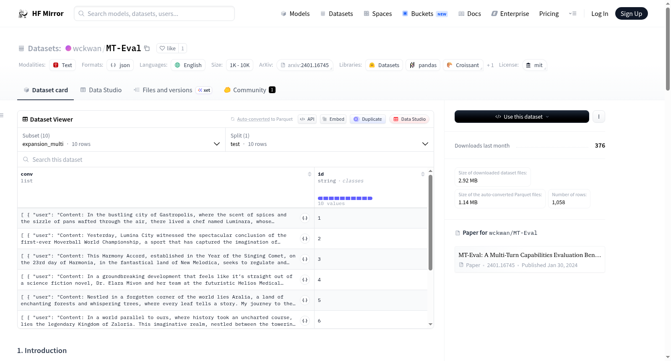
Task: Open Data Studio from the viewer header
Action: coord(409,119)
